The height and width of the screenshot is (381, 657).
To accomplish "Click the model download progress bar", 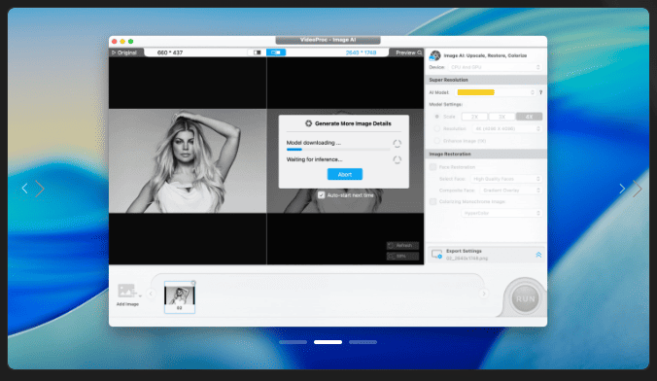I will pyautogui.click(x=338, y=150).
